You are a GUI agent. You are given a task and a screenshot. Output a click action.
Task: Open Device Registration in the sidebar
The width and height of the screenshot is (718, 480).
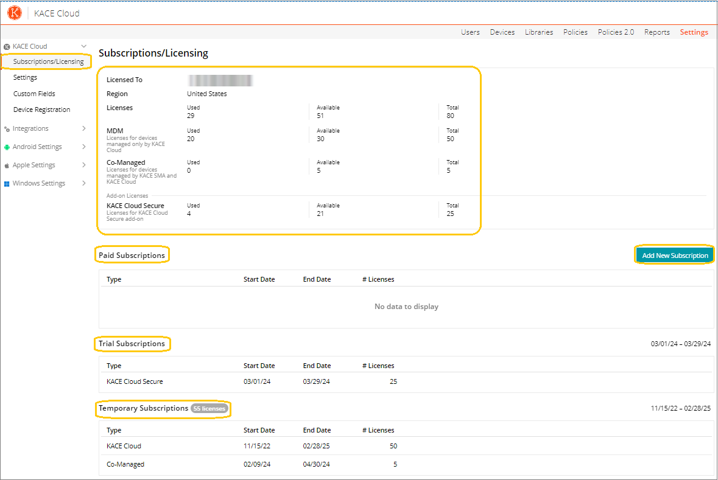[41, 110]
